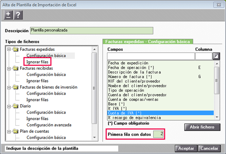The image size is (226, 154).
Task: Click the column selector icon beside the Columna field
Action: [x=216, y=56]
